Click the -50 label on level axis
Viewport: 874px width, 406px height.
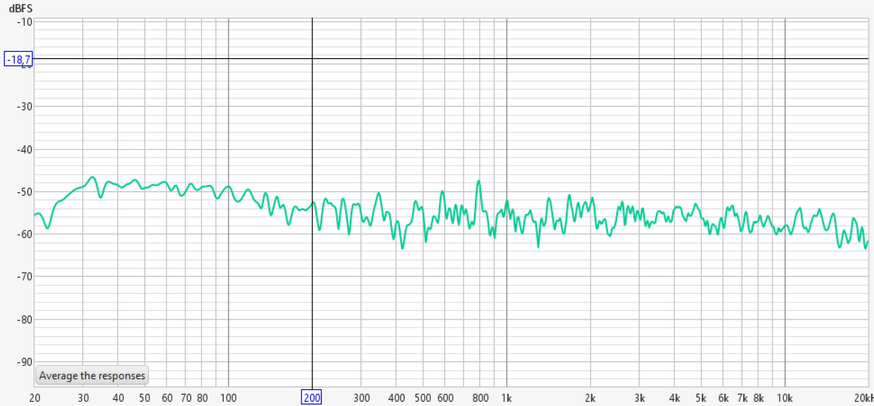24,192
